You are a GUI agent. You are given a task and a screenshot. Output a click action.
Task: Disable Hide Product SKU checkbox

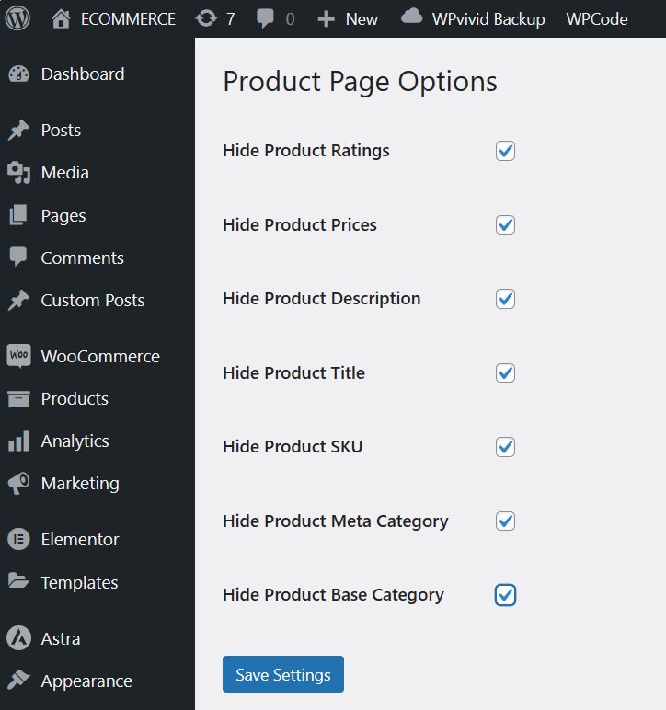click(x=505, y=447)
